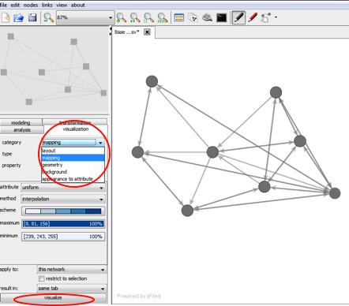Screen dimensions: 349x306
Task: Click the visualize button
Action: (54, 298)
